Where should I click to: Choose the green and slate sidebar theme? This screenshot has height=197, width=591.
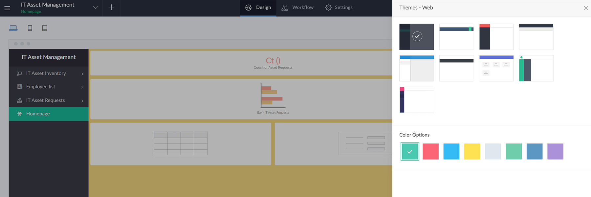click(536, 68)
